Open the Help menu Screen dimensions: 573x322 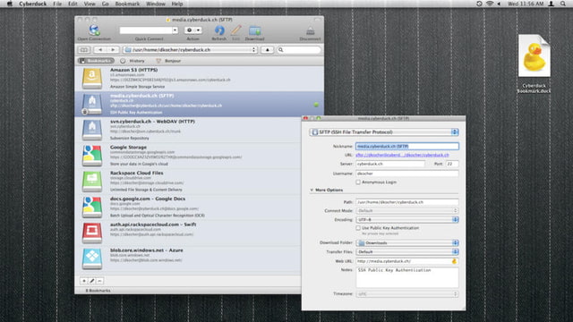177,4
